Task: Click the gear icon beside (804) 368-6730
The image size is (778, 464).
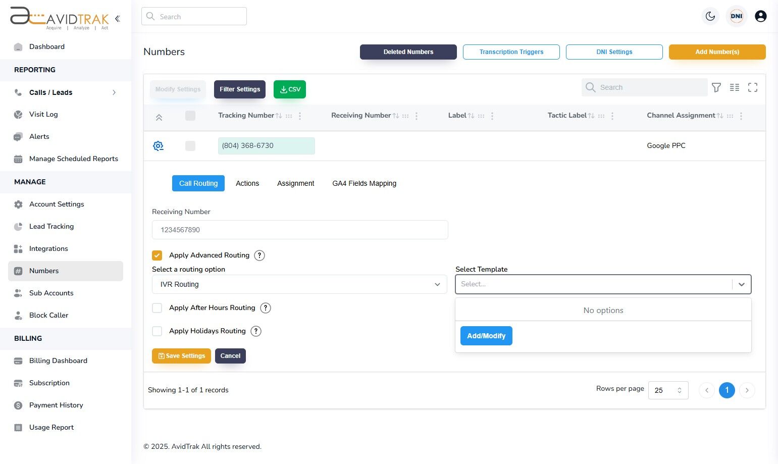Action: tap(158, 146)
